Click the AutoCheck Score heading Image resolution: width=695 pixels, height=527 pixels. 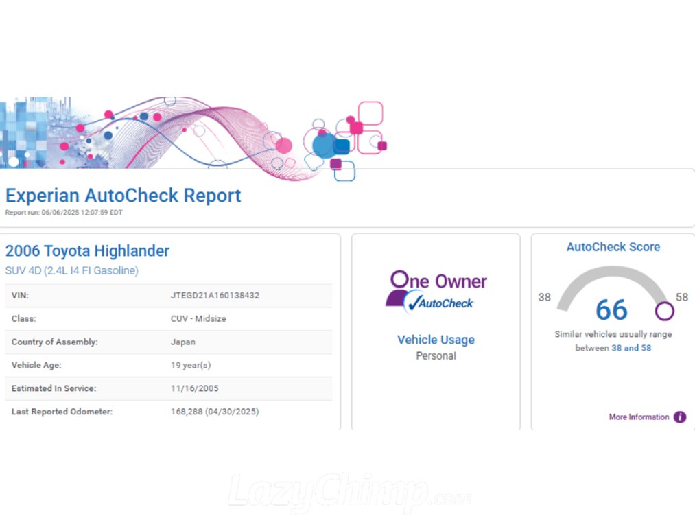tap(613, 247)
